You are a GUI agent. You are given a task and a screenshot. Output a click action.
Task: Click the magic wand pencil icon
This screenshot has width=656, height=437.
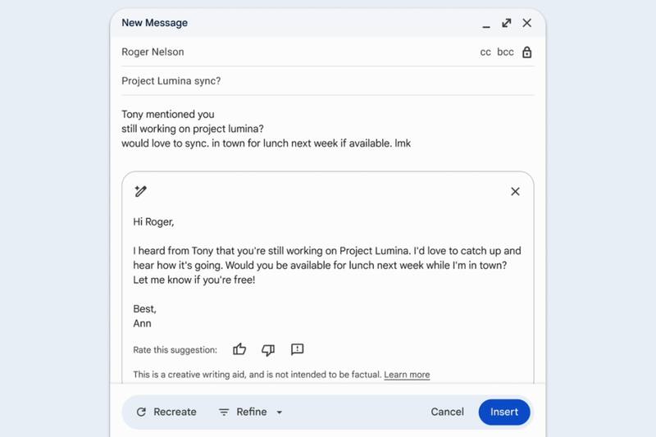pos(140,192)
